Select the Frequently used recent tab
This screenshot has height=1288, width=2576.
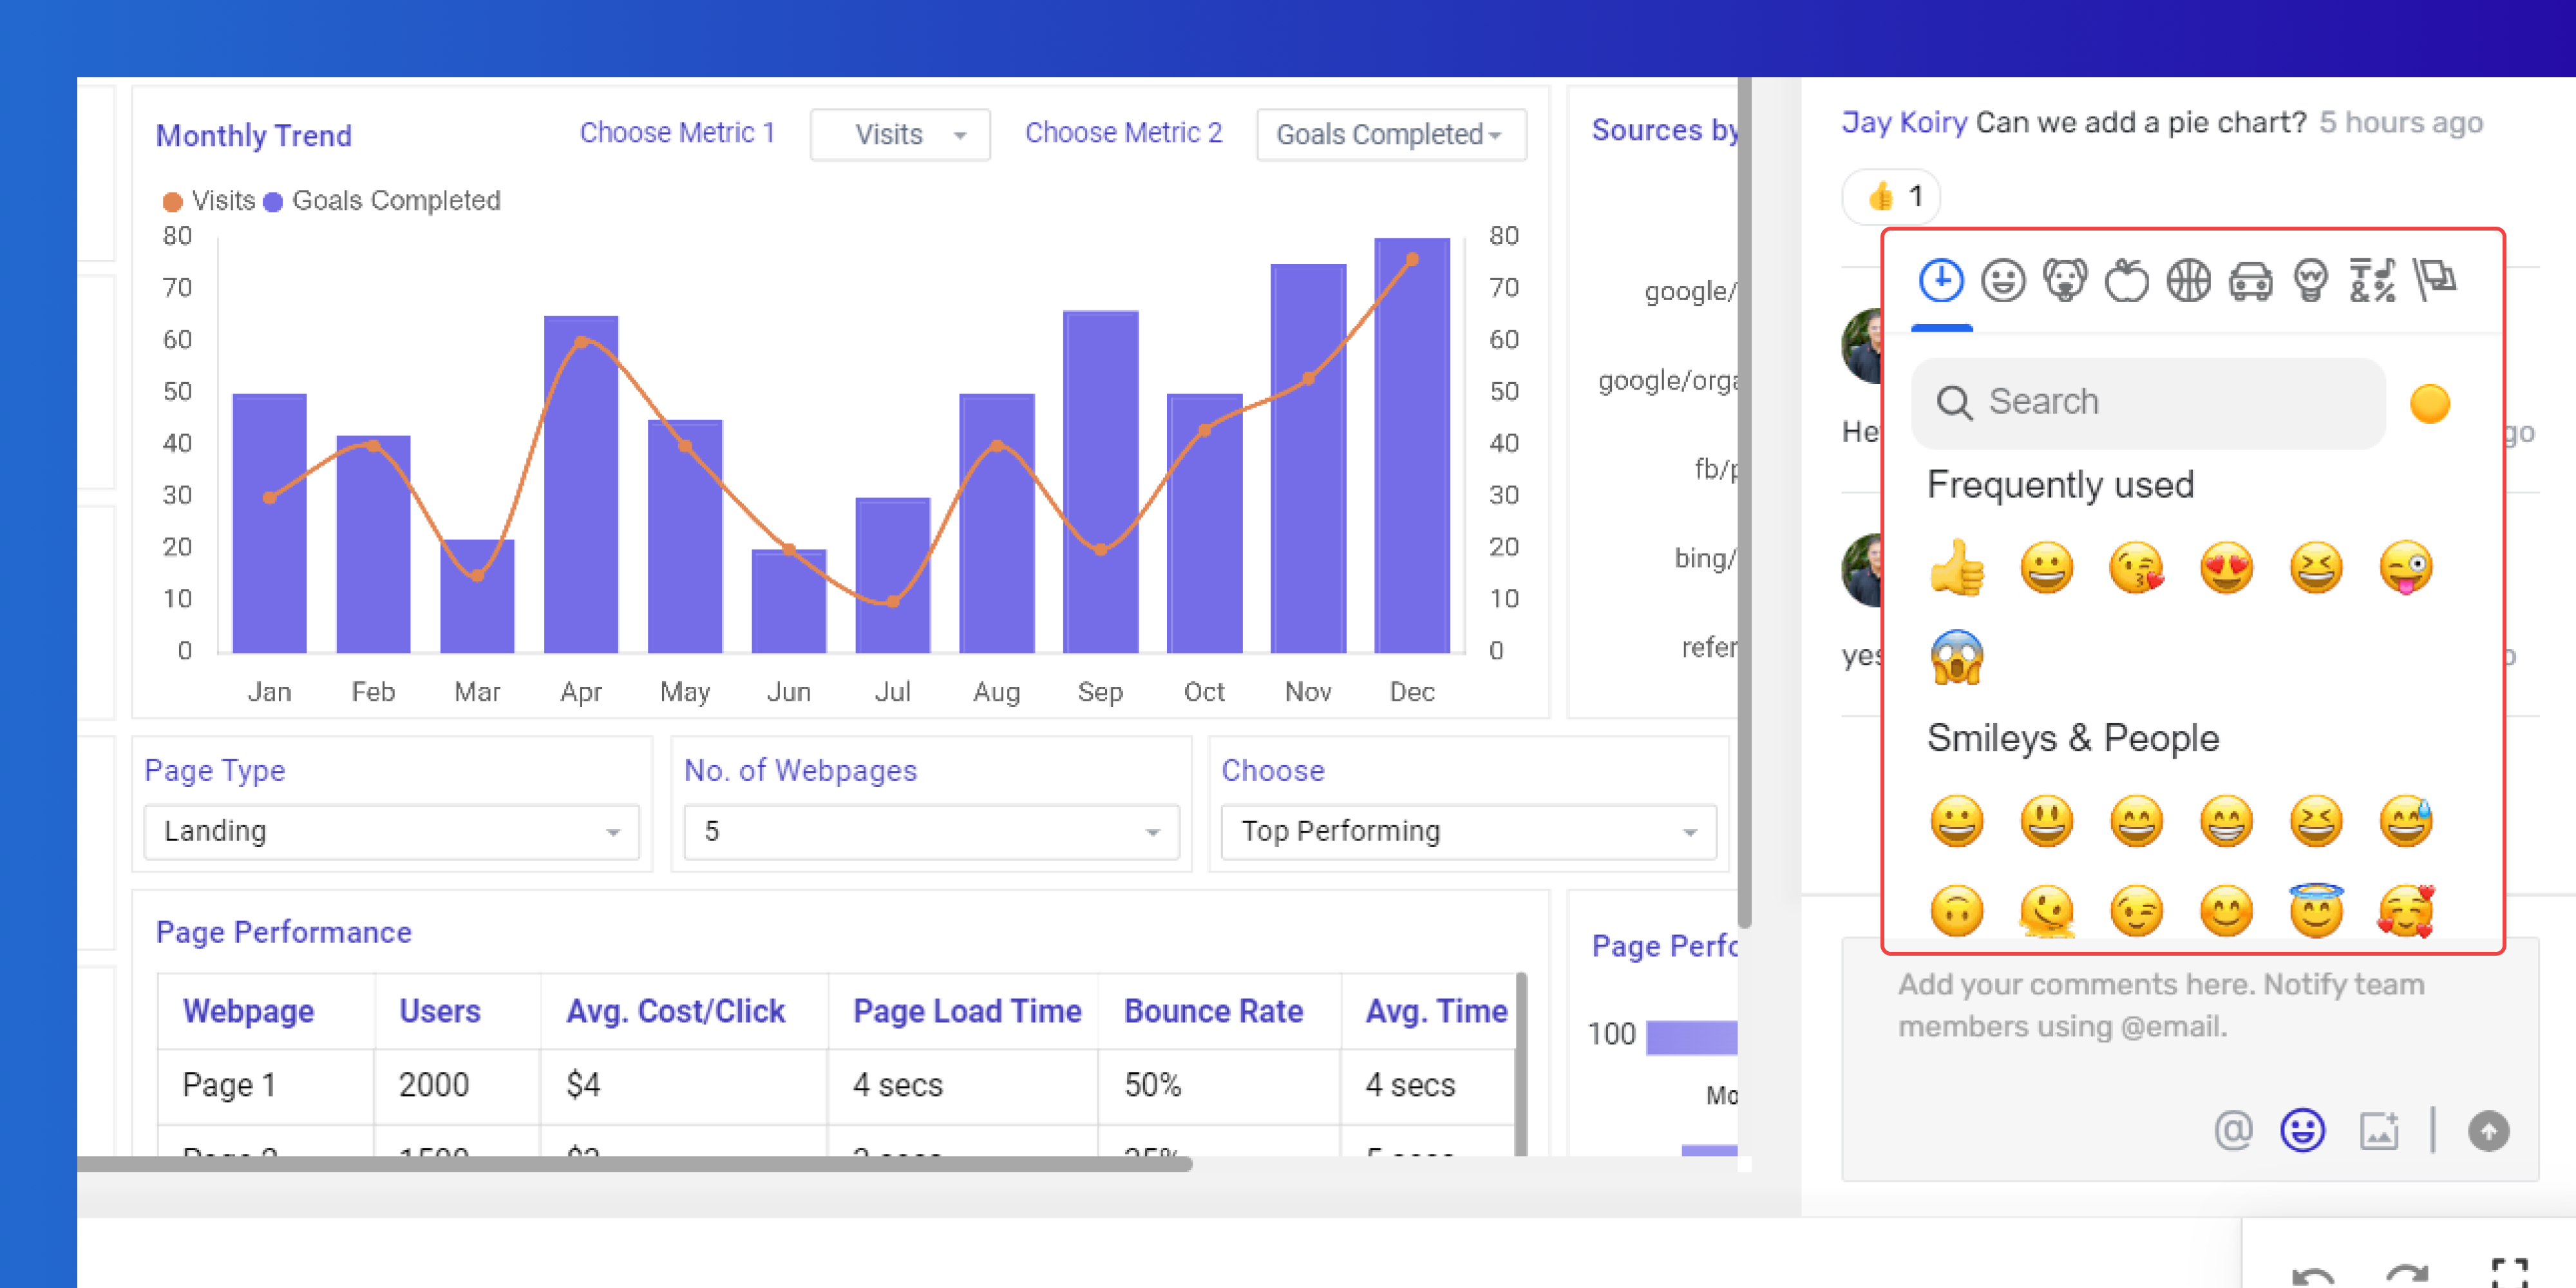[x=1941, y=281]
